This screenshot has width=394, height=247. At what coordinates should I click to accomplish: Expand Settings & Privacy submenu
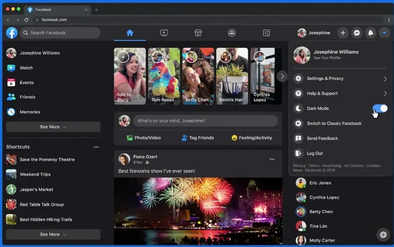pos(340,79)
